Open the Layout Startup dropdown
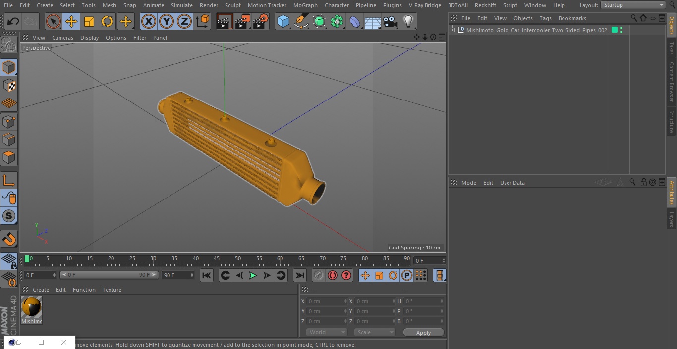677x349 pixels. 633,5
